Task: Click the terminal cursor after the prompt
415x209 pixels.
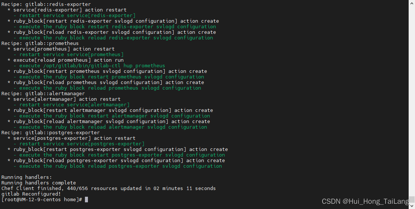Action: [86, 200]
